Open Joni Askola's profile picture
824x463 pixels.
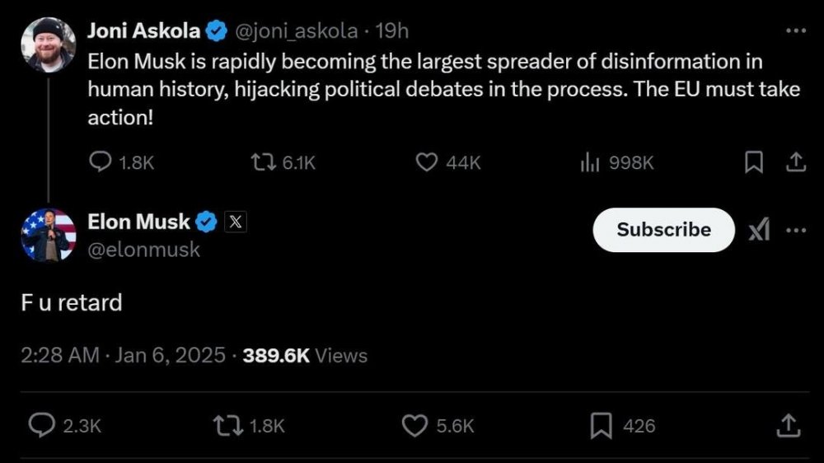(x=49, y=44)
